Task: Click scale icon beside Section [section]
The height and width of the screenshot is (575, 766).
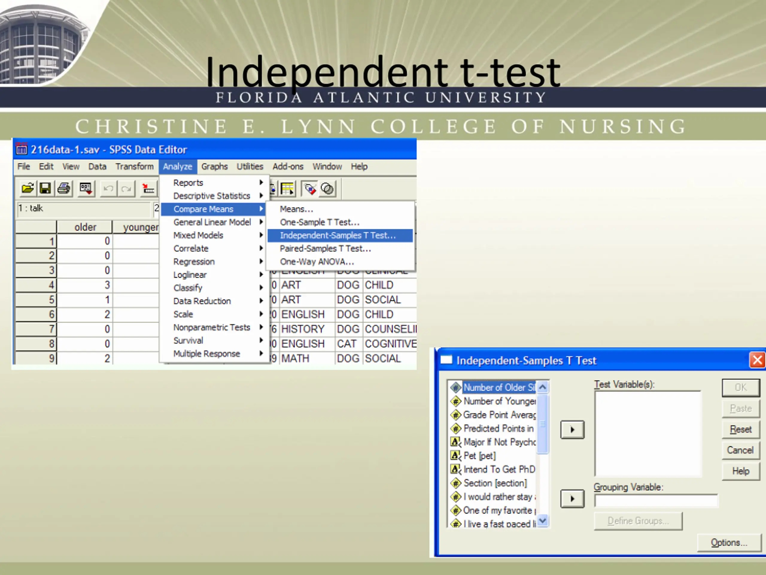Action: click(x=456, y=483)
